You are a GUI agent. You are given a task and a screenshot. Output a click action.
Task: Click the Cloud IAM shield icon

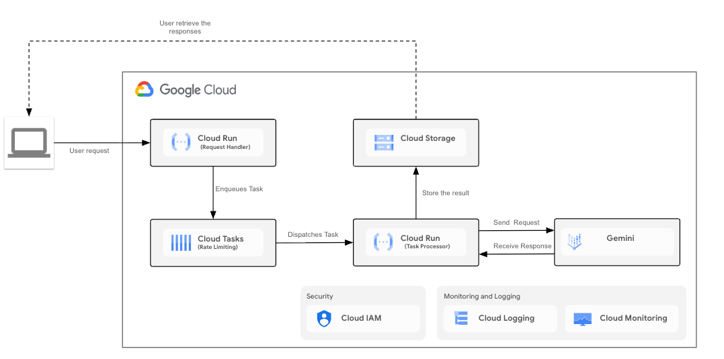(324, 319)
